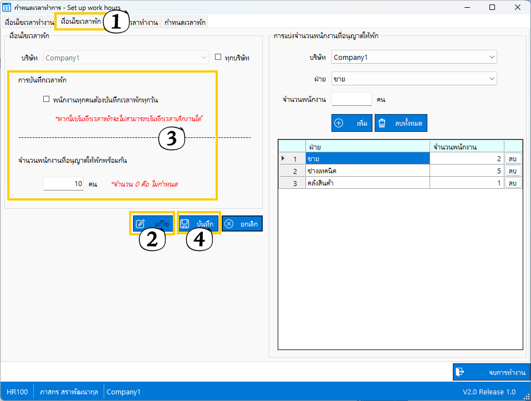Click the app icon in title bar

7,7
